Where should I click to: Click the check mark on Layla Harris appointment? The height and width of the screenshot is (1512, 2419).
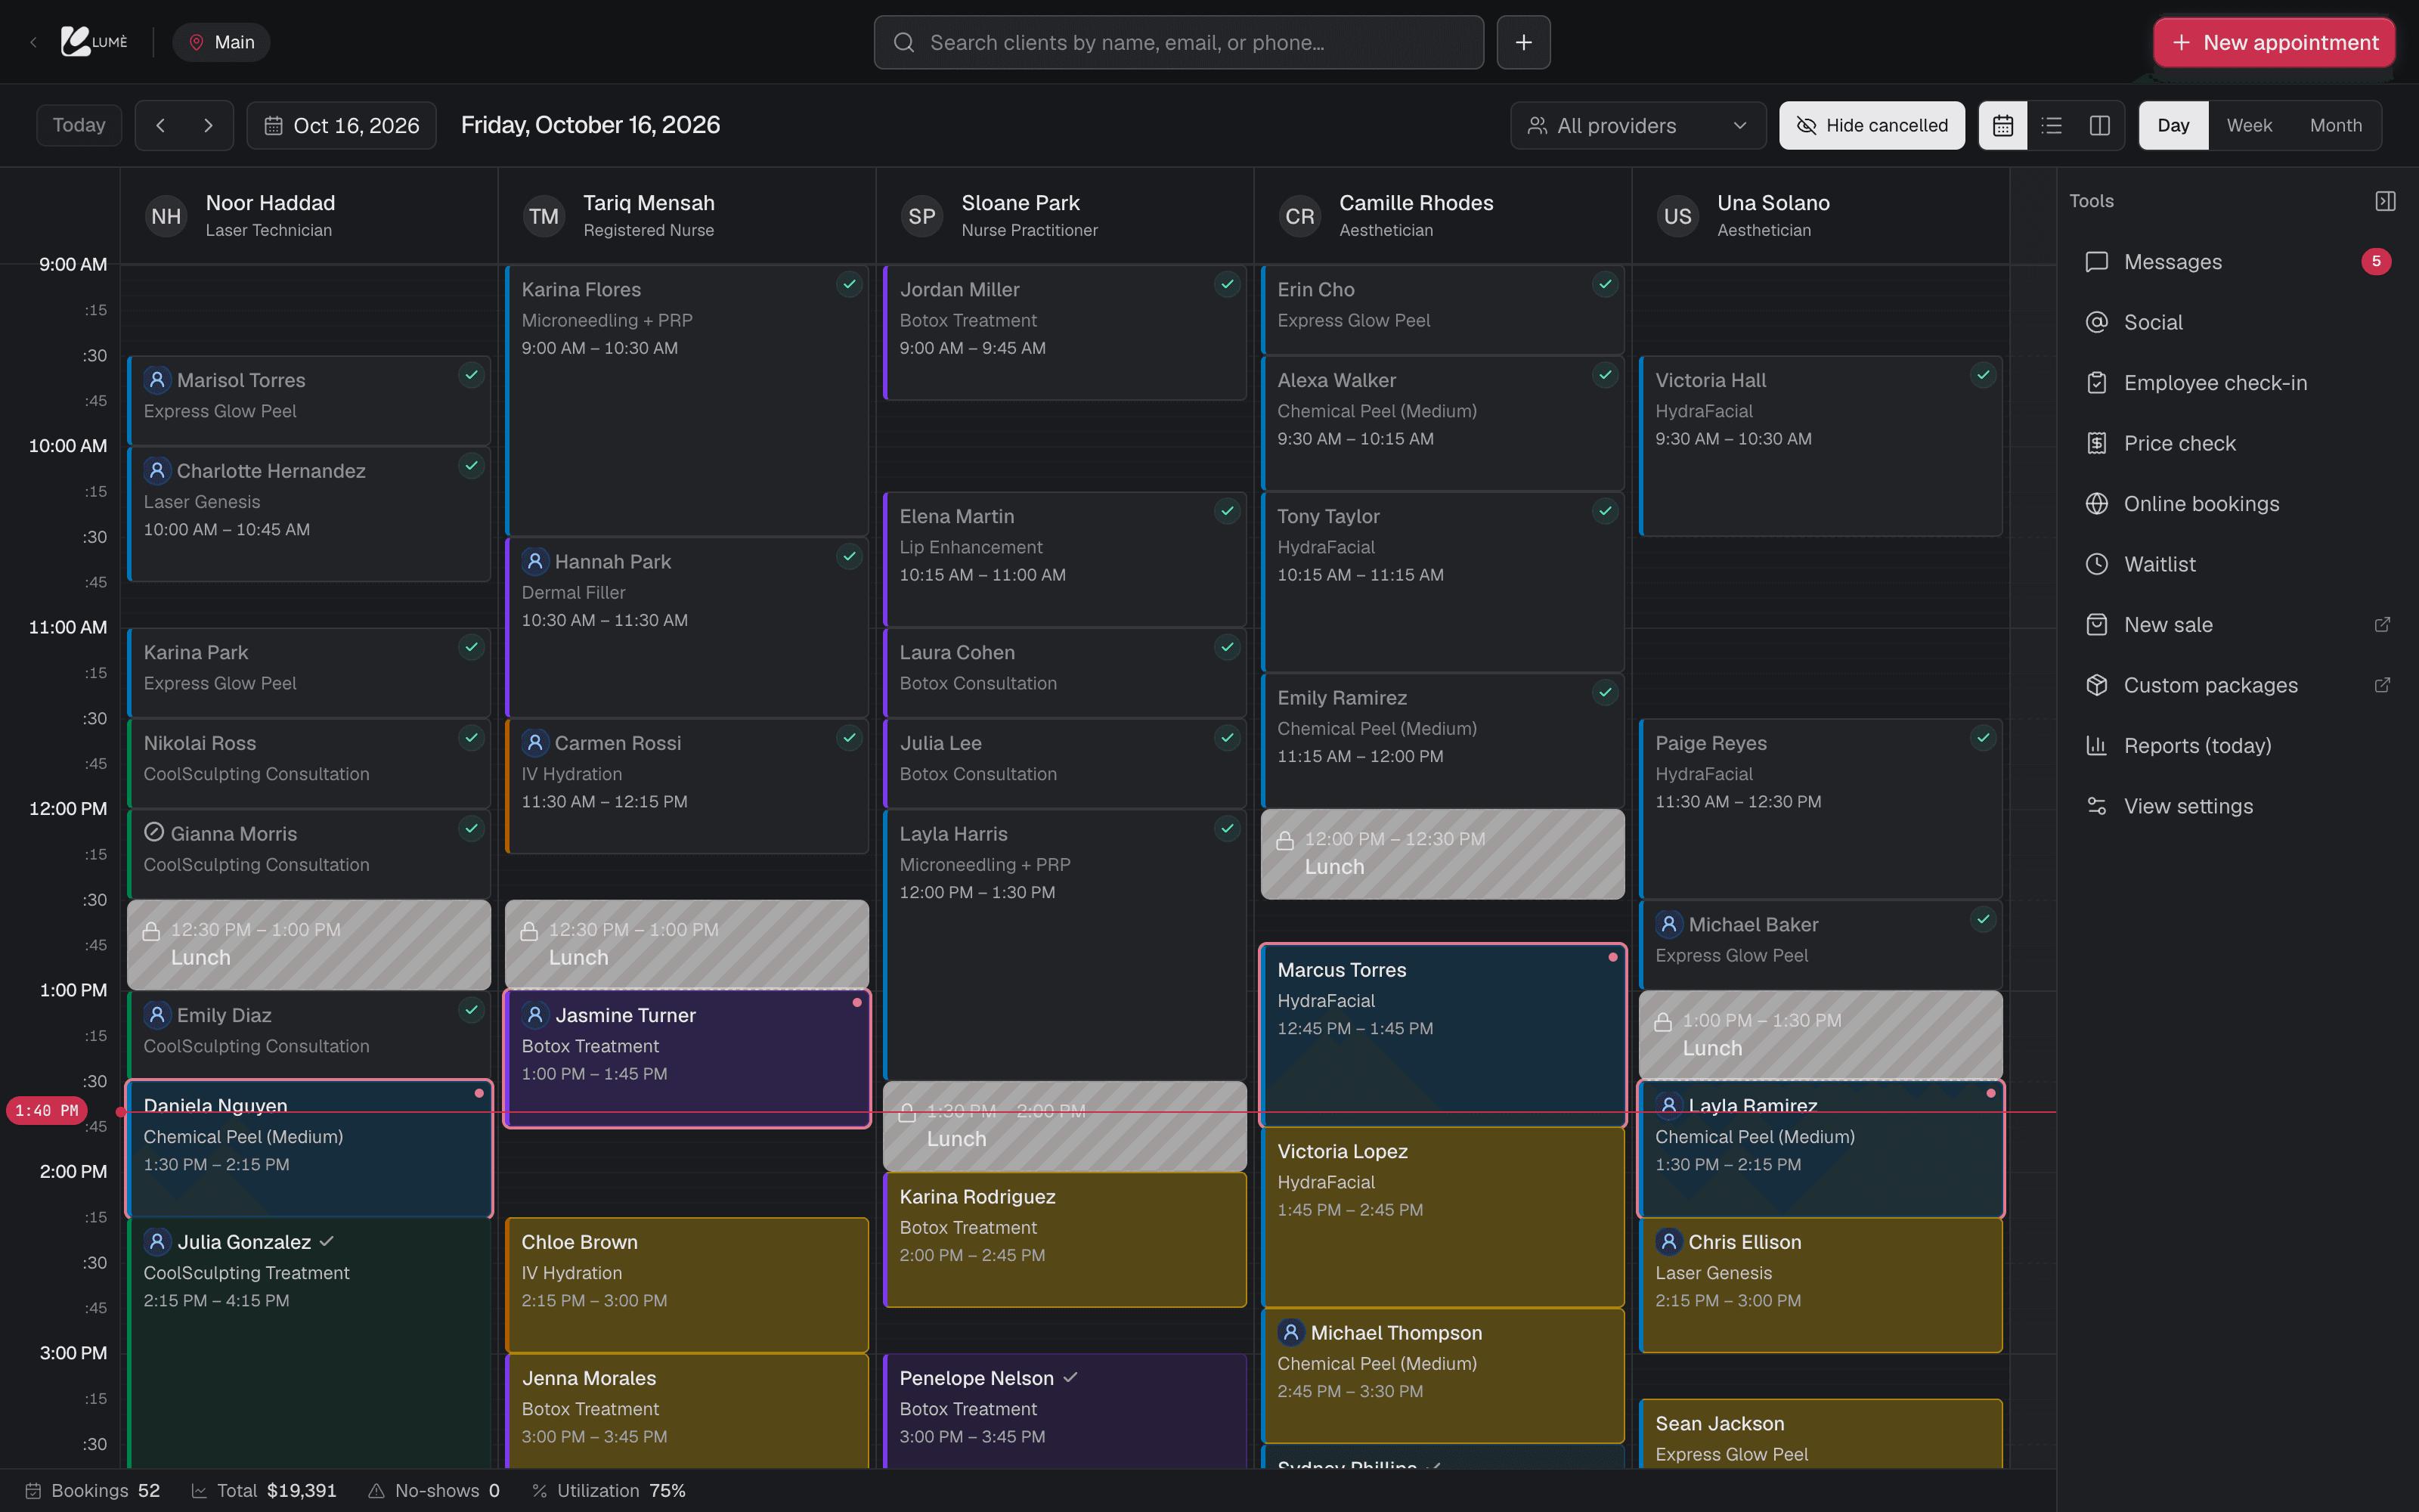pyautogui.click(x=1226, y=829)
